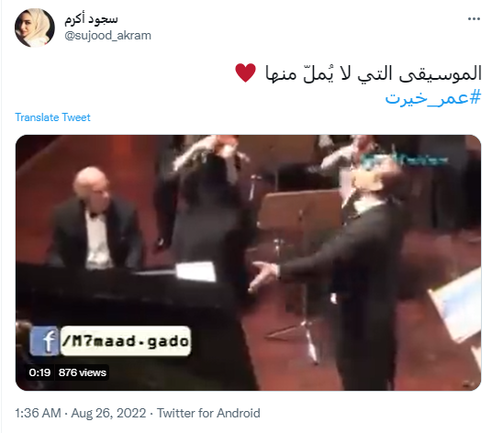This screenshot has height=433, width=492.
Task: Click the 876 views counter
Action: (x=83, y=372)
